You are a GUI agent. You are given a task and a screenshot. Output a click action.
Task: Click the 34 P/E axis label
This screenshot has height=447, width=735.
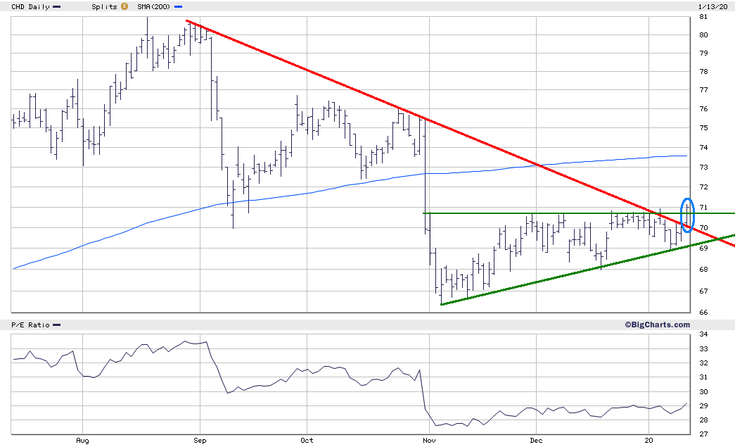[x=703, y=334]
